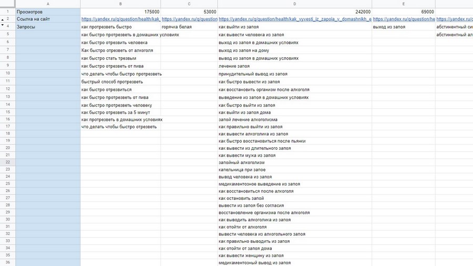Select the 'горячка белая' cell
The height and width of the screenshot is (266, 473).
[x=189, y=27]
